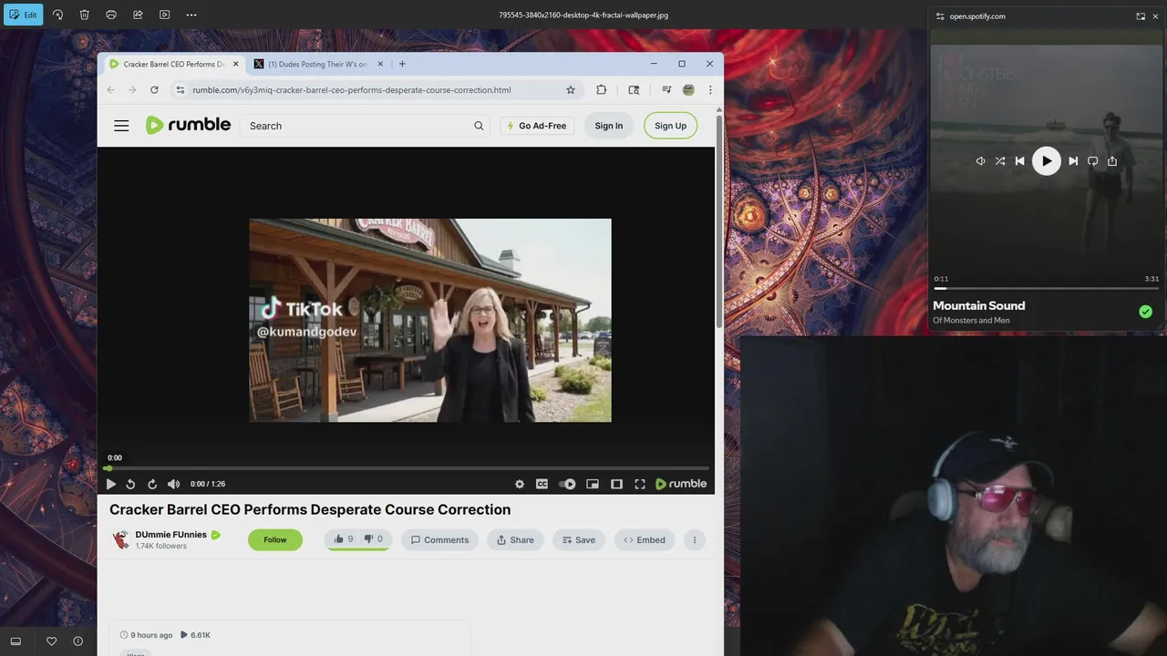This screenshot has width=1167, height=656.
Task: Open browser extensions puzzle icon
Action: pyautogui.click(x=601, y=89)
